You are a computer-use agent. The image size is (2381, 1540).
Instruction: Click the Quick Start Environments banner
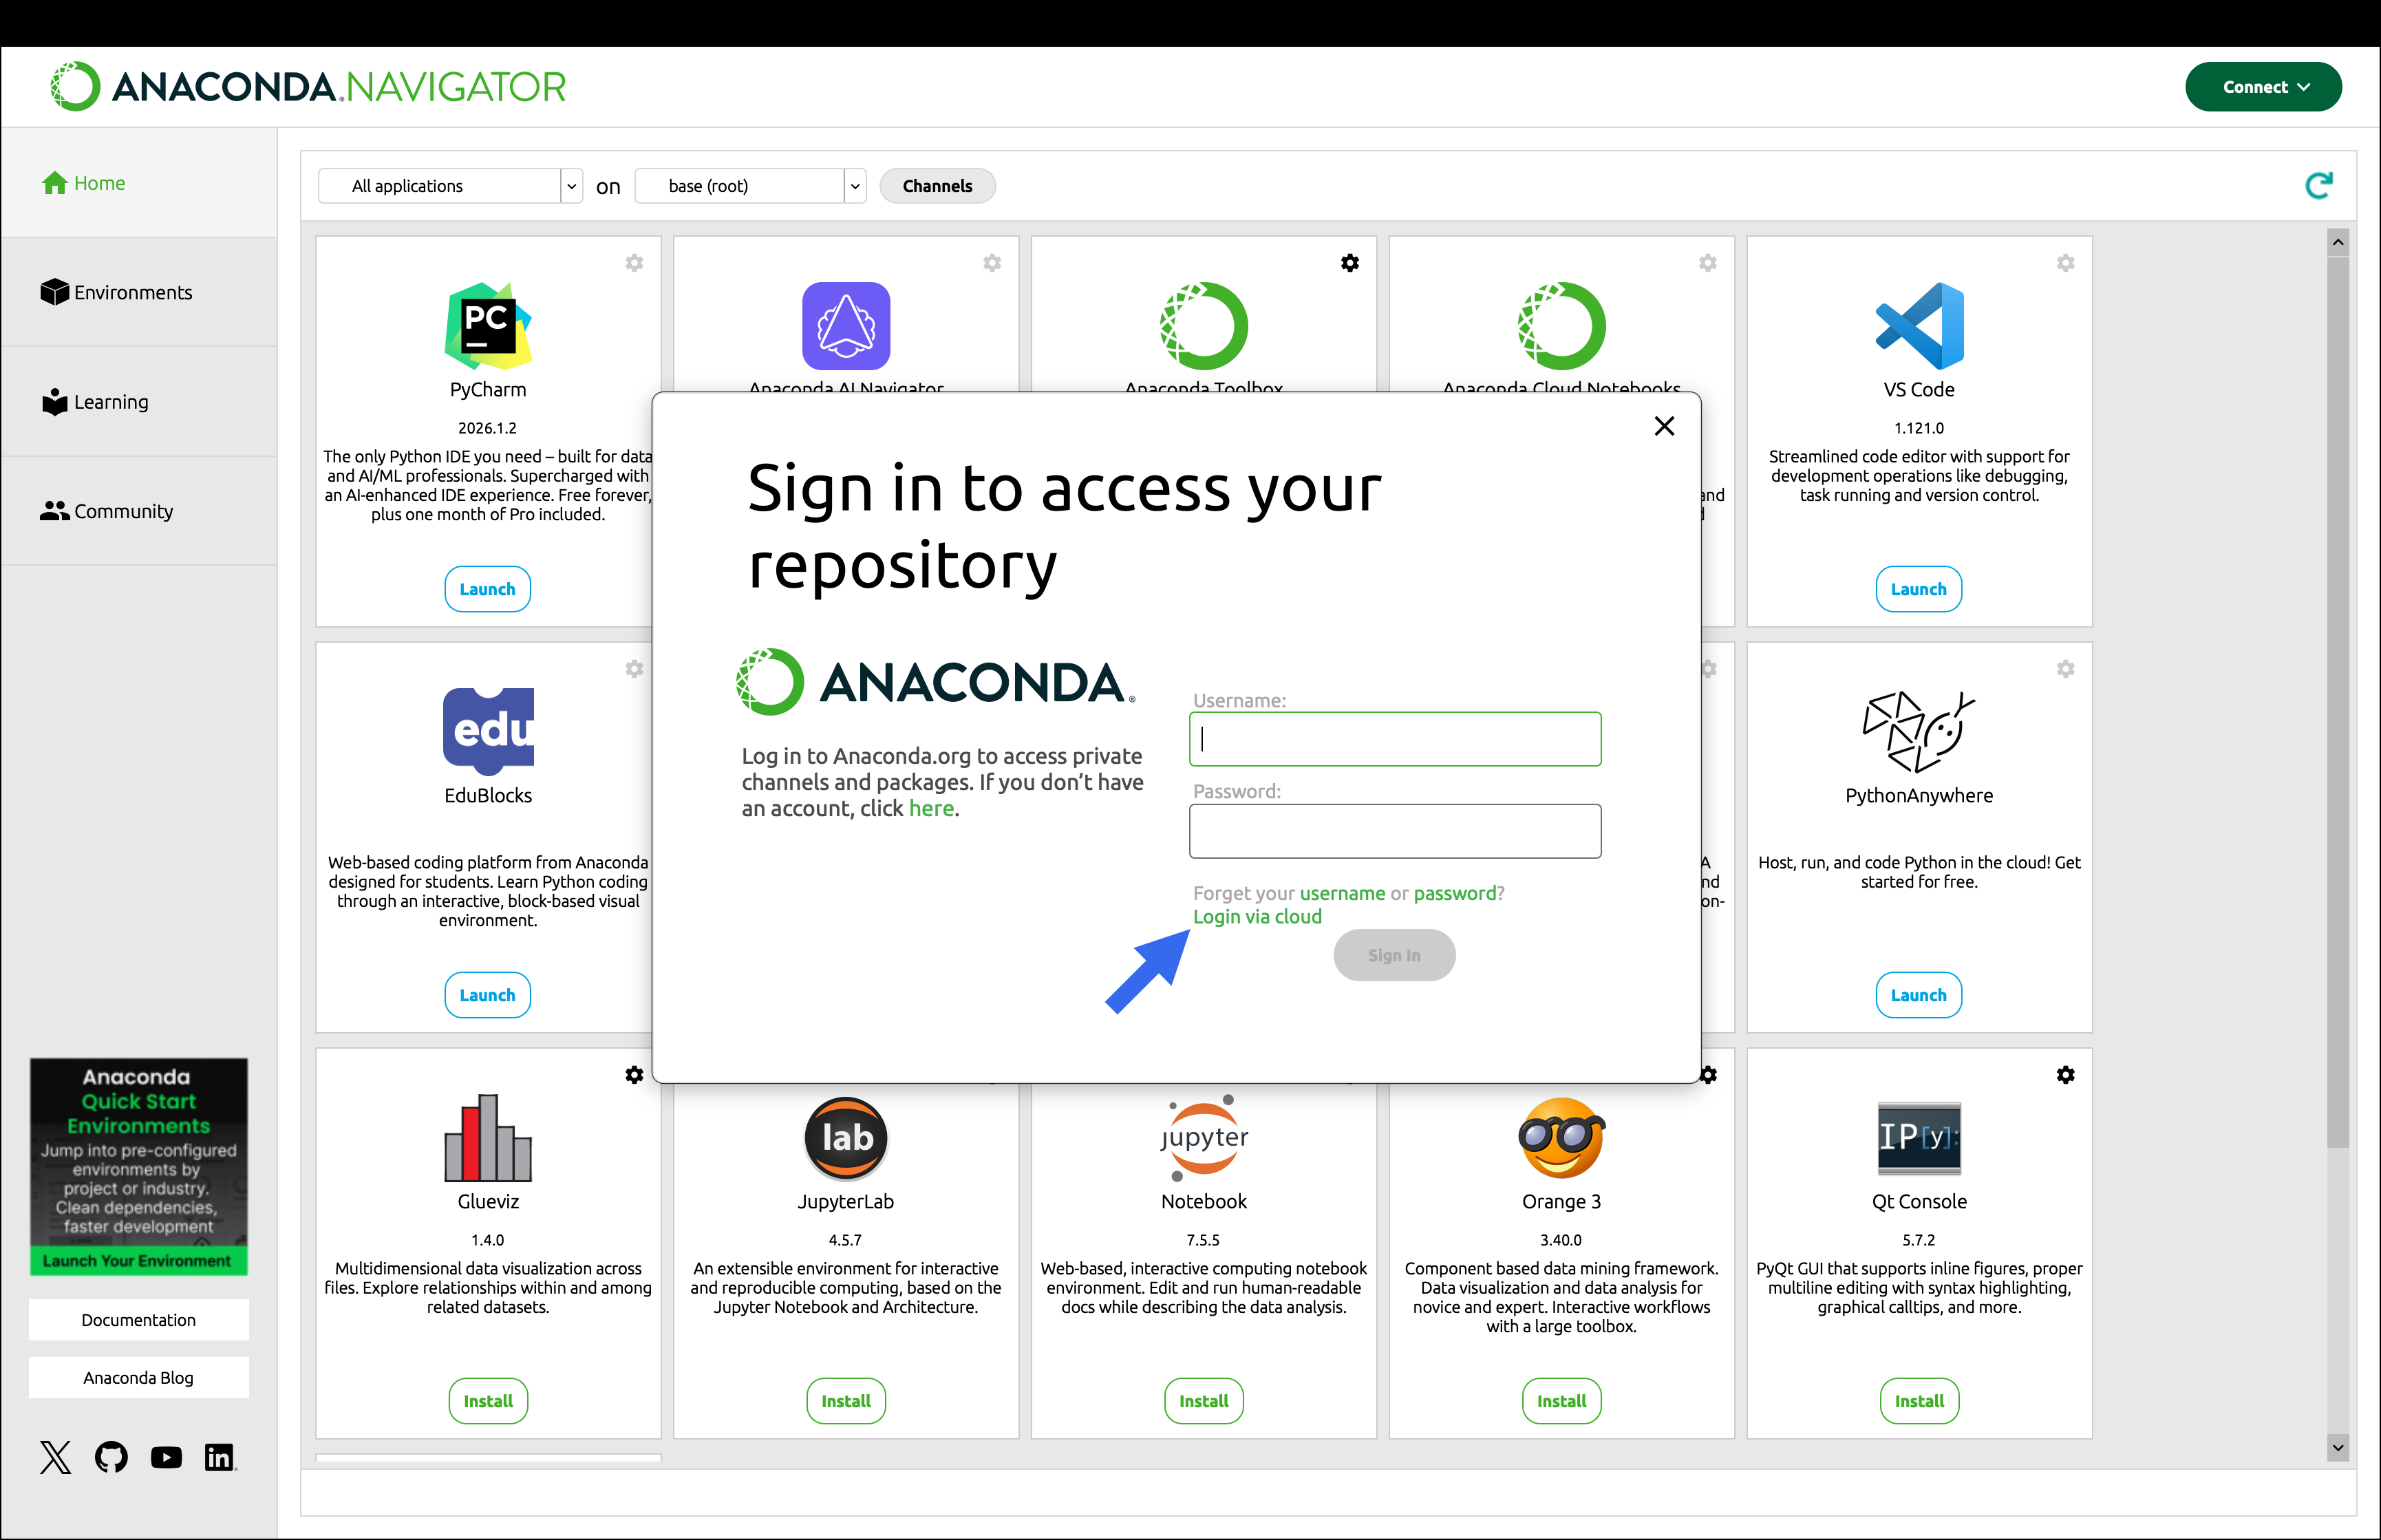[139, 1166]
